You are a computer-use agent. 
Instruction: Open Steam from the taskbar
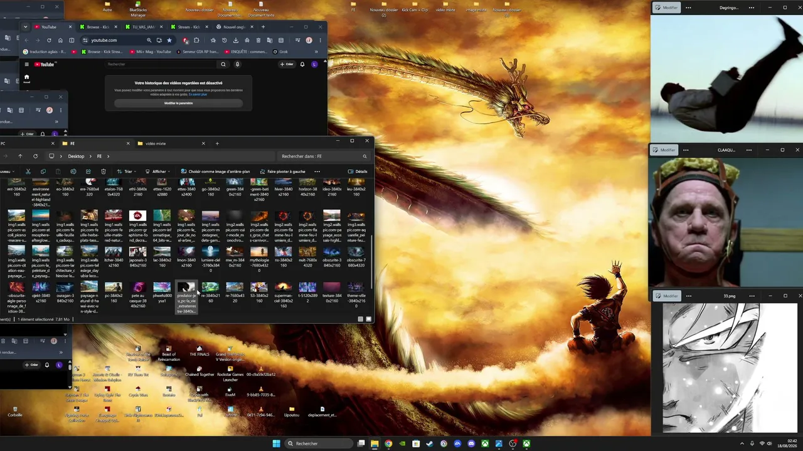(430, 443)
